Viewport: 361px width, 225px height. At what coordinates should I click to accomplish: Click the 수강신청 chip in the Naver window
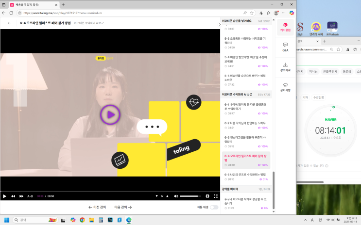click(x=319, y=97)
